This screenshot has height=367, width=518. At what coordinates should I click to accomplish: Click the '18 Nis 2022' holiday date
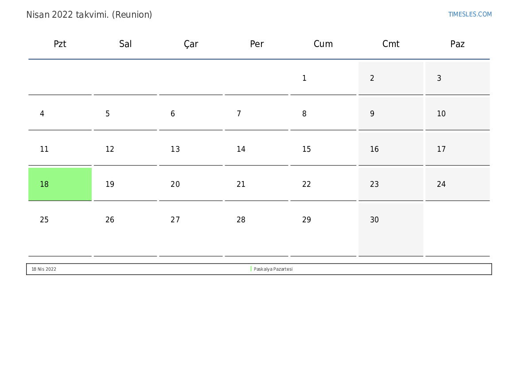[44, 269]
